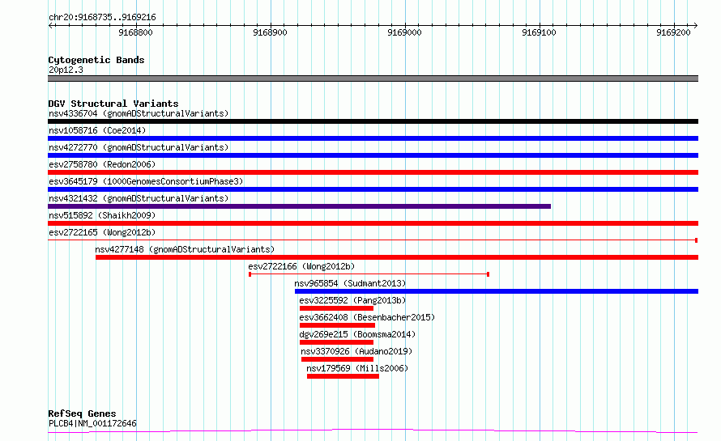
Task: Click the PLCB4|NM_001172646 gene label
Action: click(x=92, y=423)
